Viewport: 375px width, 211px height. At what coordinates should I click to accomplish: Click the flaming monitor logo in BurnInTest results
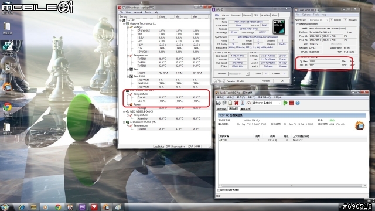click(x=359, y=125)
